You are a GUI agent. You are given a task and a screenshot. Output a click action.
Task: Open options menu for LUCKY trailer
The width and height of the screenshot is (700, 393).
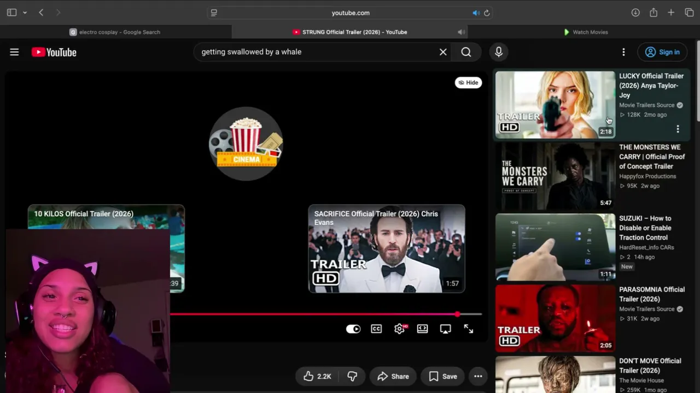pyautogui.click(x=678, y=129)
